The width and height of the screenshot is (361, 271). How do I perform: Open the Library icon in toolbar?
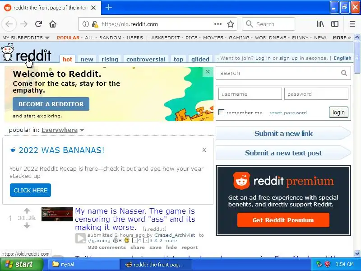[320, 24]
